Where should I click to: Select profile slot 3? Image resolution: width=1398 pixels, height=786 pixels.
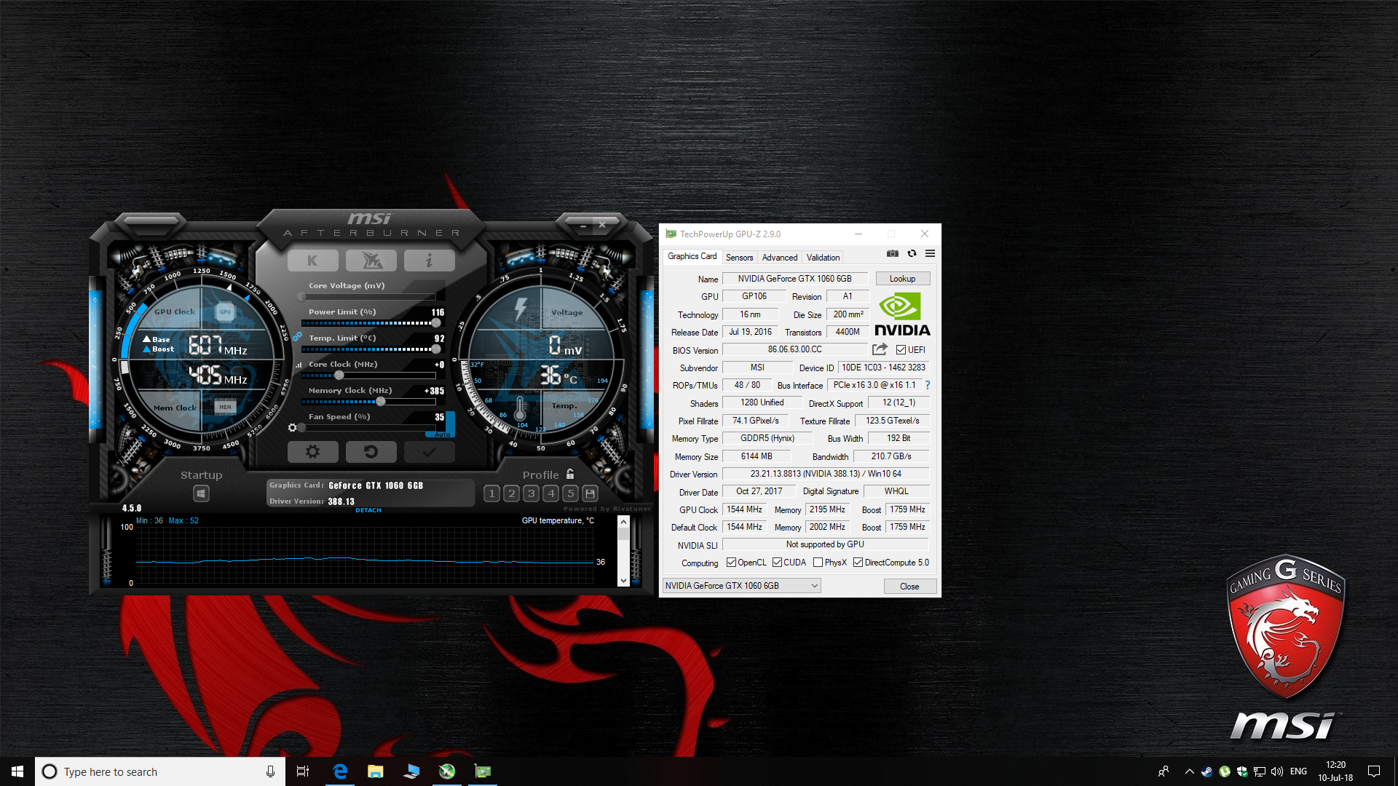[532, 493]
